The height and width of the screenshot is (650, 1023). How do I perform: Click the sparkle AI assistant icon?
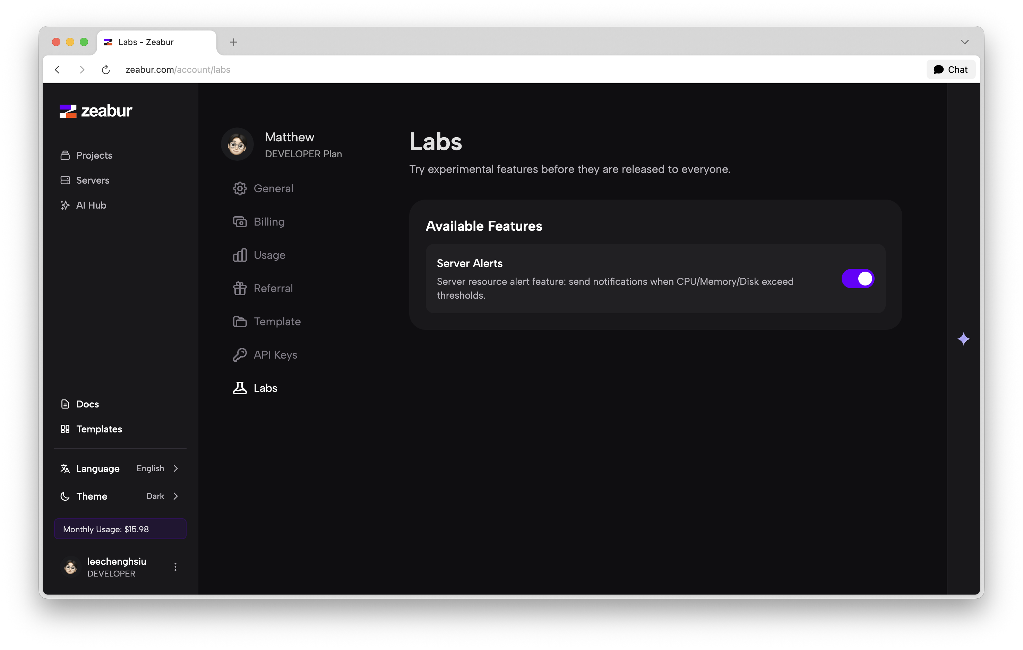click(963, 339)
